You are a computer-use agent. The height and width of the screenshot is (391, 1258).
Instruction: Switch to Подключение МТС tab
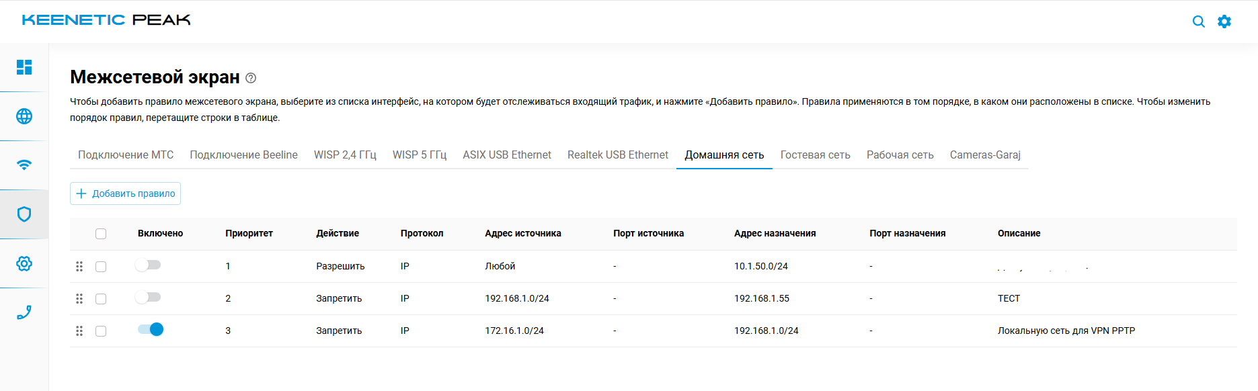point(126,155)
